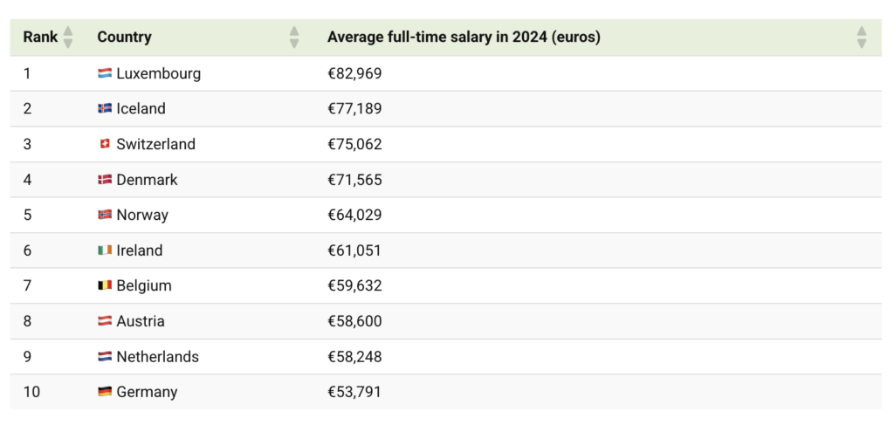The height and width of the screenshot is (439, 894).
Task: Click rank number 5 cell
Action: point(27,215)
